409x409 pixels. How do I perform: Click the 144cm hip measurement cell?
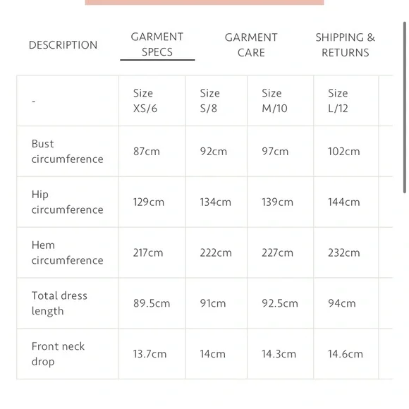click(346, 202)
